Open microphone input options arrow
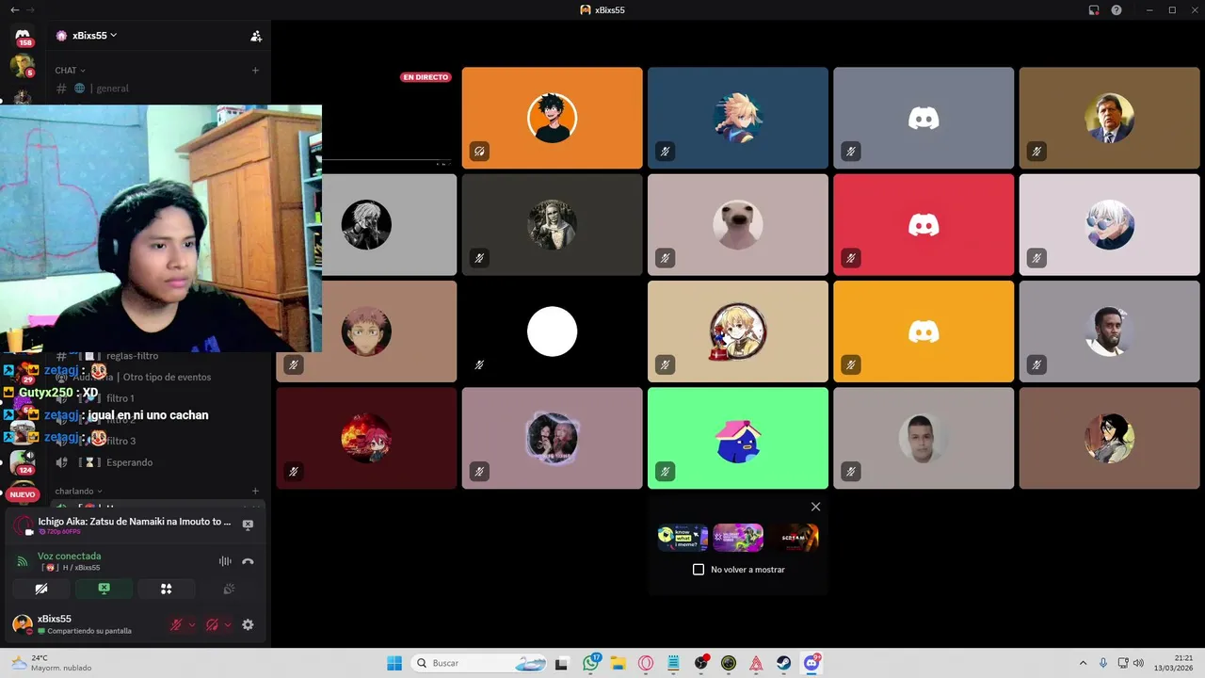This screenshot has width=1205, height=678. (192, 624)
